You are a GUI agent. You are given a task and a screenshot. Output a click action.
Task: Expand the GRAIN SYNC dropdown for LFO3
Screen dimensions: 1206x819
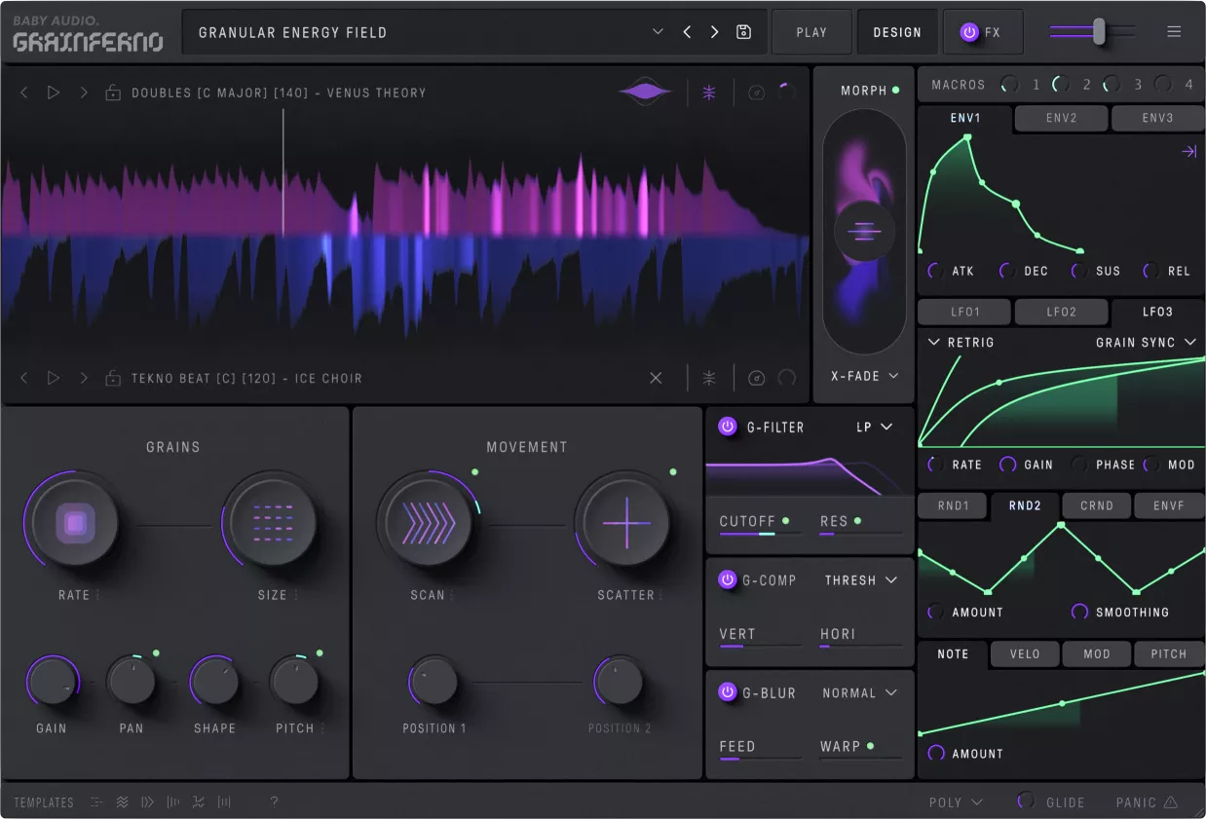tap(1154, 343)
